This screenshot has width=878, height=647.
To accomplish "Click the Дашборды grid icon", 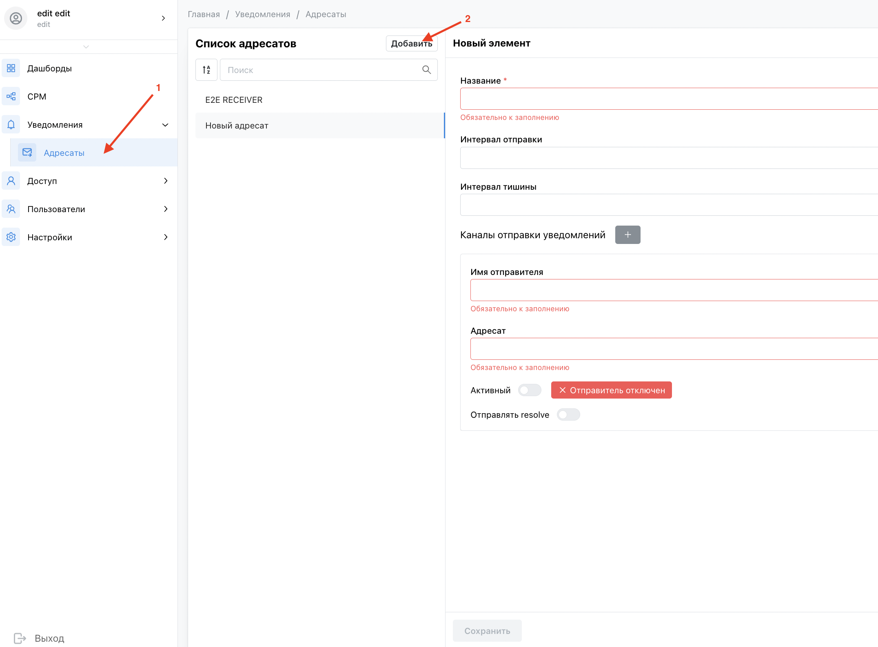I will pos(11,68).
